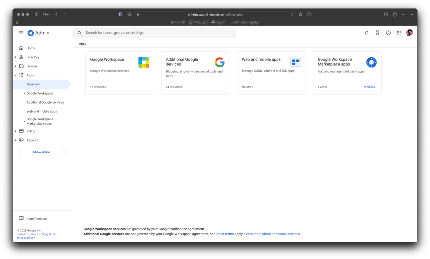Open the other terms link

tap(225, 234)
